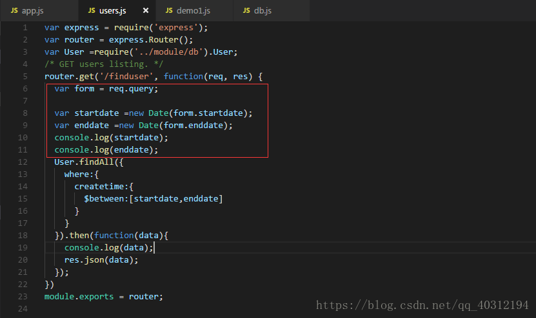The width and height of the screenshot is (536, 318).
Task: Close the users.js tab
Action: (x=146, y=10)
